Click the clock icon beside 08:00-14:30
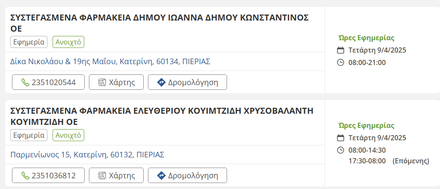Image resolution: width=440 pixels, height=189 pixels. point(341,150)
